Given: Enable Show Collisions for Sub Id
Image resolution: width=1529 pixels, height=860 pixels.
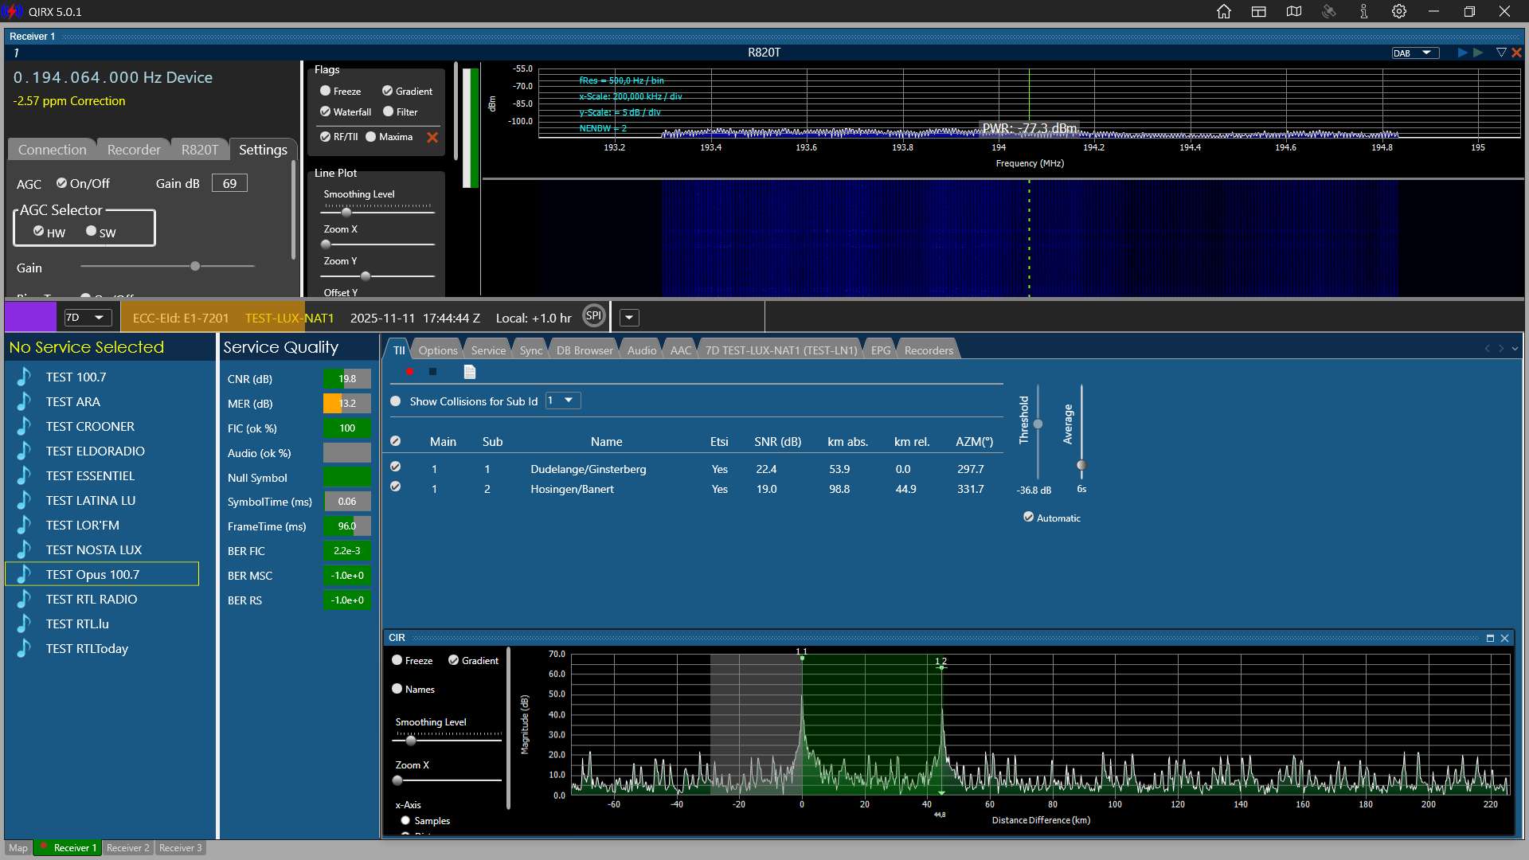Looking at the screenshot, I should (395, 401).
